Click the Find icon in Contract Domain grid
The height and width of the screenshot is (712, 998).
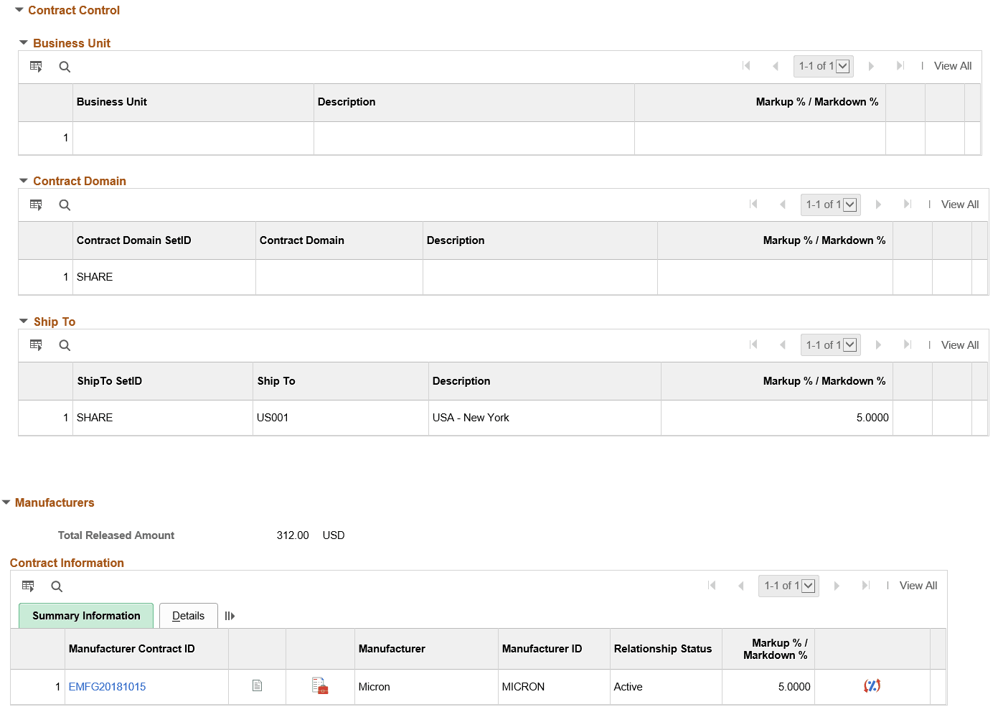click(x=65, y=205)
